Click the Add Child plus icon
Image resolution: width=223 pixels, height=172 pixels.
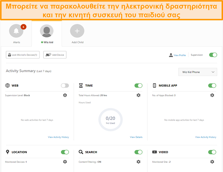coord(77,32)
